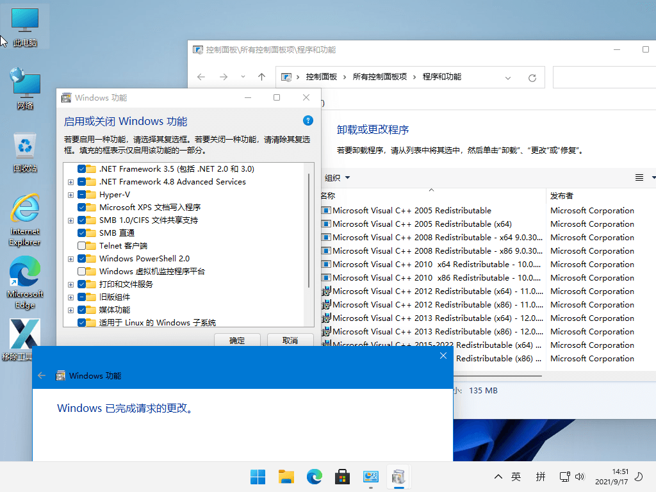The width and height of the screenshot is (656, 492).
Task: Open the 组织 dropdown menu
Action: click(337, 177)
